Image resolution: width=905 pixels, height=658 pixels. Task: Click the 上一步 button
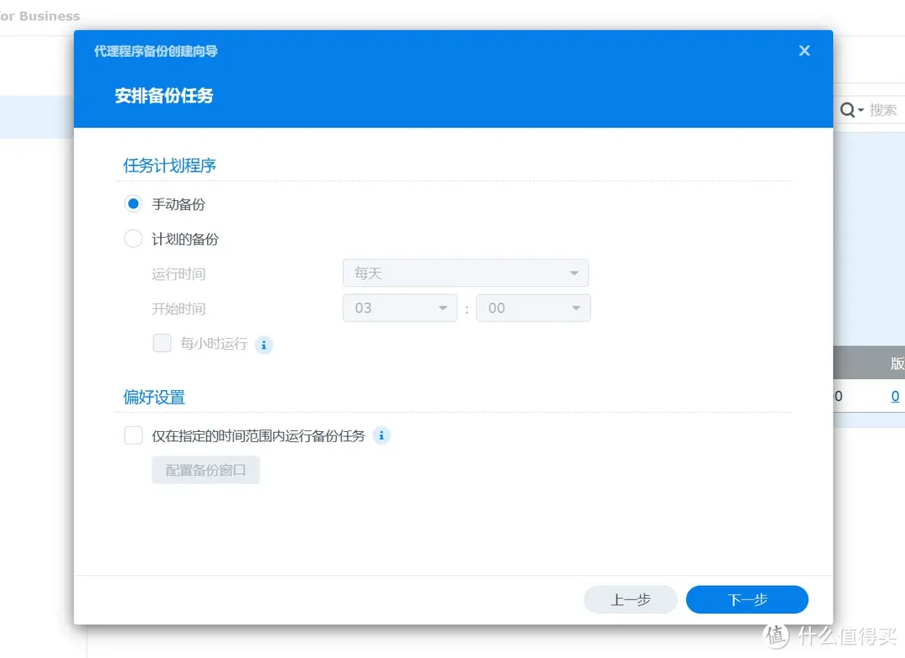(x=630, y=599)
